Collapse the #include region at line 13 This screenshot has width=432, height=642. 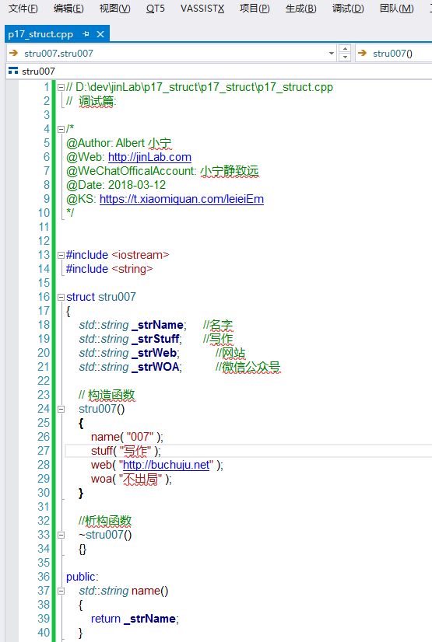click(61, 255)
